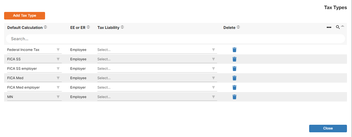The height and width of the screenshot is (137, 352).
Task: Open the three-dots more options menu
Action: (x=329, y=27)
